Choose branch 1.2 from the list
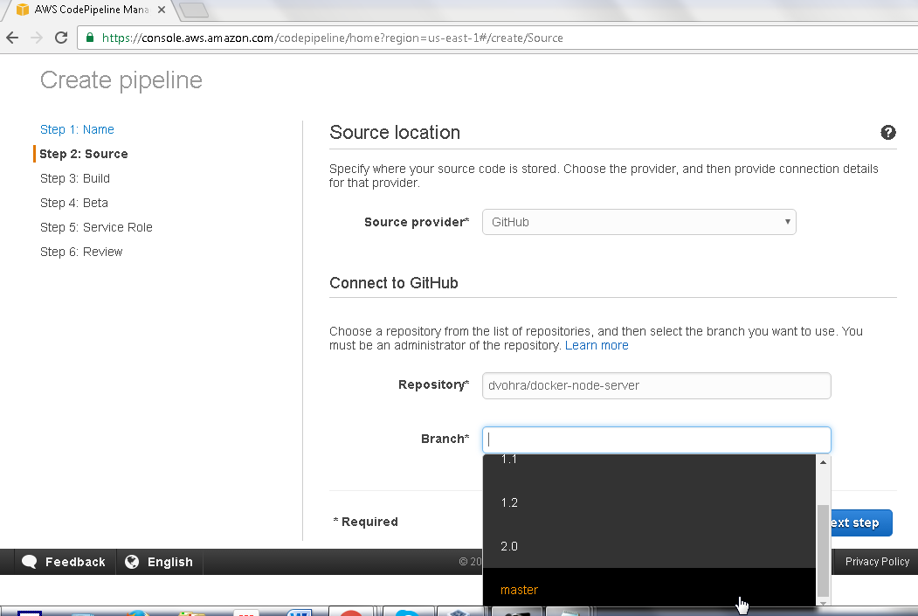The width and height of the screenshot is (918, 616). tap(649, 502)
